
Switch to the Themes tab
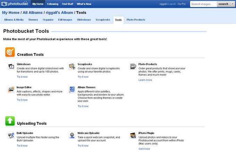tap(33, 20)
